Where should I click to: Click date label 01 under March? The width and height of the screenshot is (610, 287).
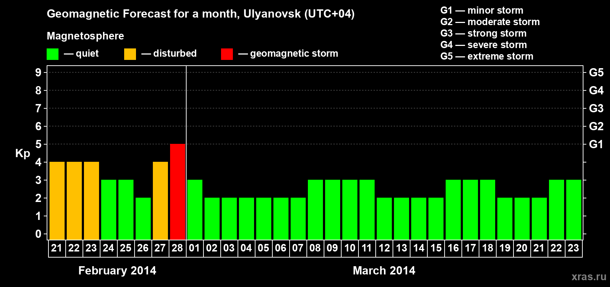194,248
